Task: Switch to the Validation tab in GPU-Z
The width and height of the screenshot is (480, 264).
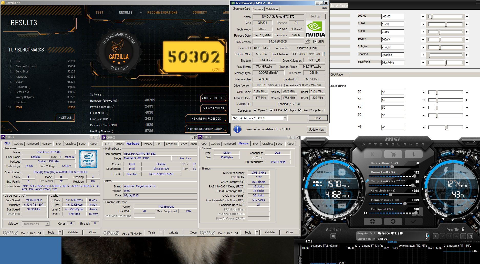Action: 272,9
